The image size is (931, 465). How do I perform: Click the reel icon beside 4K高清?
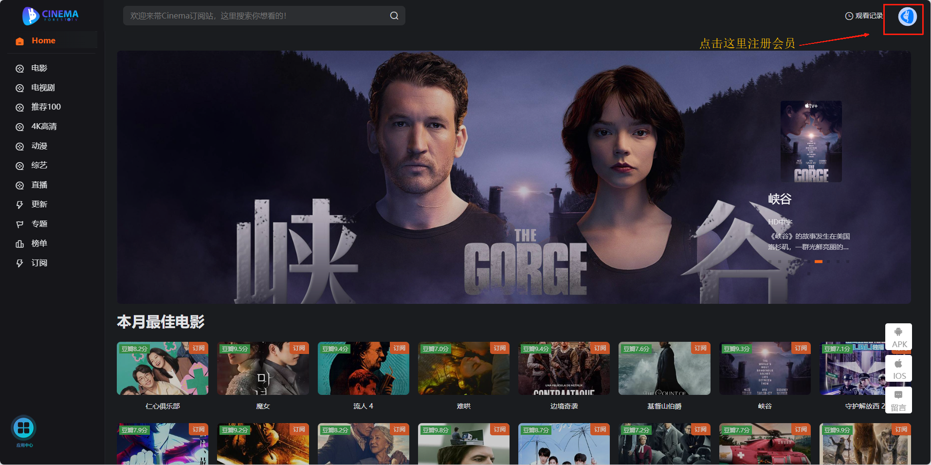pyautogui.click(x=19, y=127)
